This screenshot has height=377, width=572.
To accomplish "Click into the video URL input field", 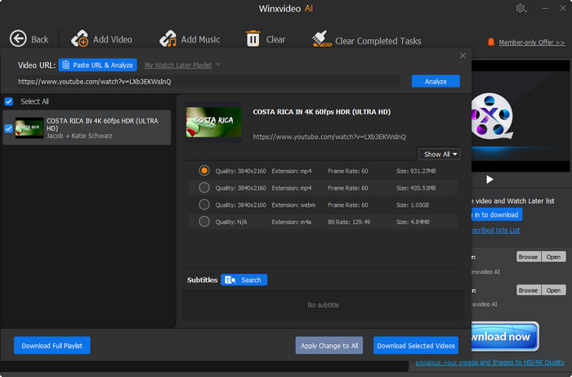I will [x=208, y=82].
